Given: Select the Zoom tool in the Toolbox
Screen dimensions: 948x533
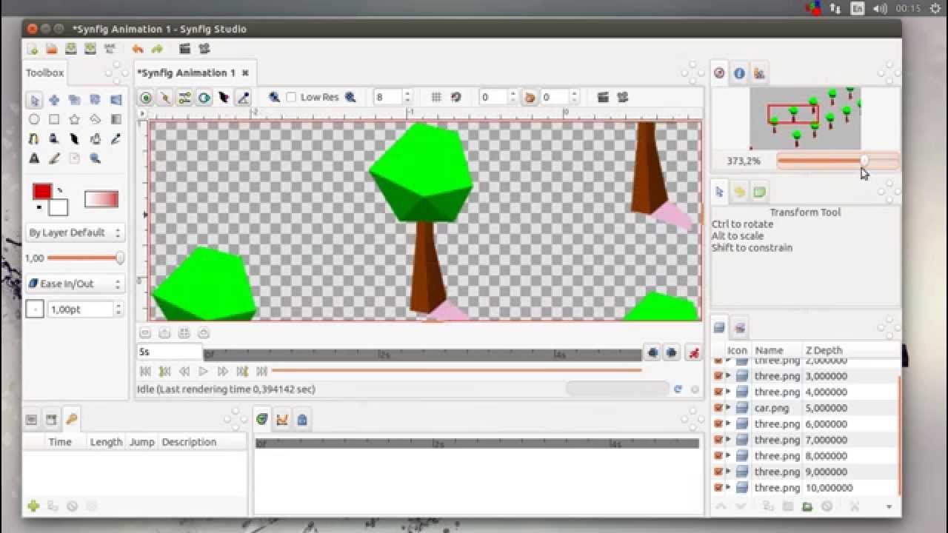Looking at the screenshot, I should click(96, 158).
